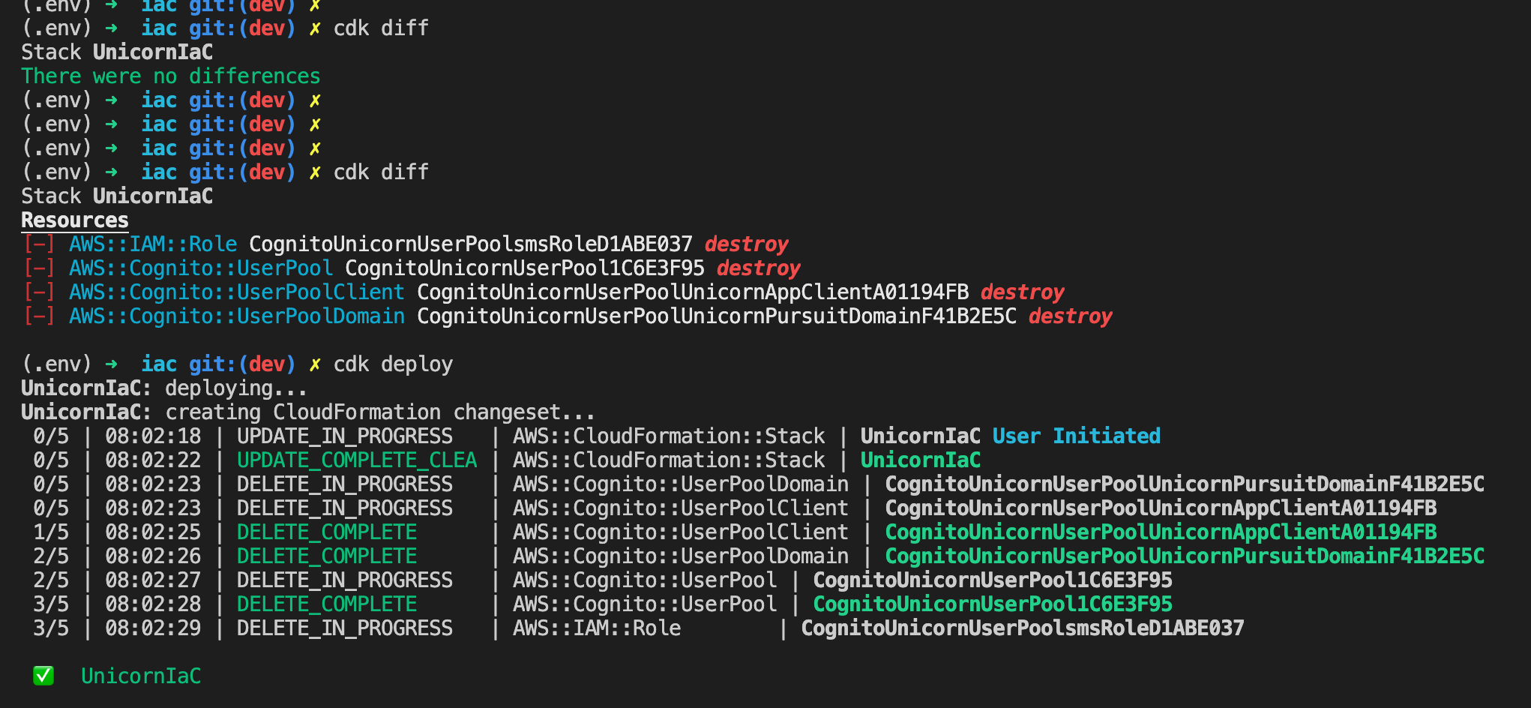The height and width of the screenshot is (708, 1531).
Task: Click the 'UnicornIaC: deploying...' line
Action: point(164,388)
